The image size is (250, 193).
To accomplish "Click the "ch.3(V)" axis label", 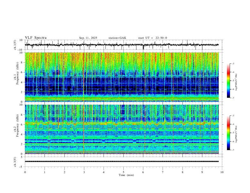I will click(x=15, y=162).
